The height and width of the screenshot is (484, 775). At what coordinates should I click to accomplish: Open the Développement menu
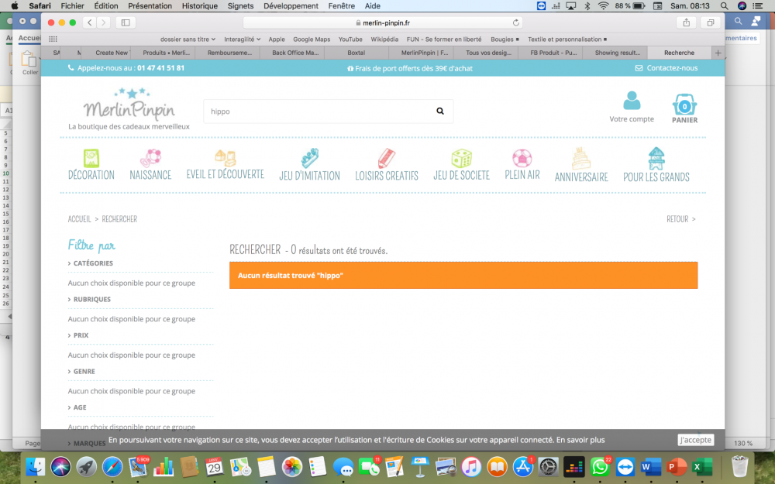click(x=291, y=6)
